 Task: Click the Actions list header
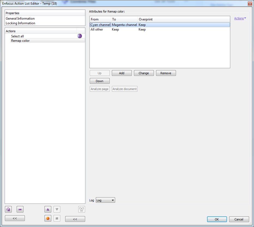[41, 31]
